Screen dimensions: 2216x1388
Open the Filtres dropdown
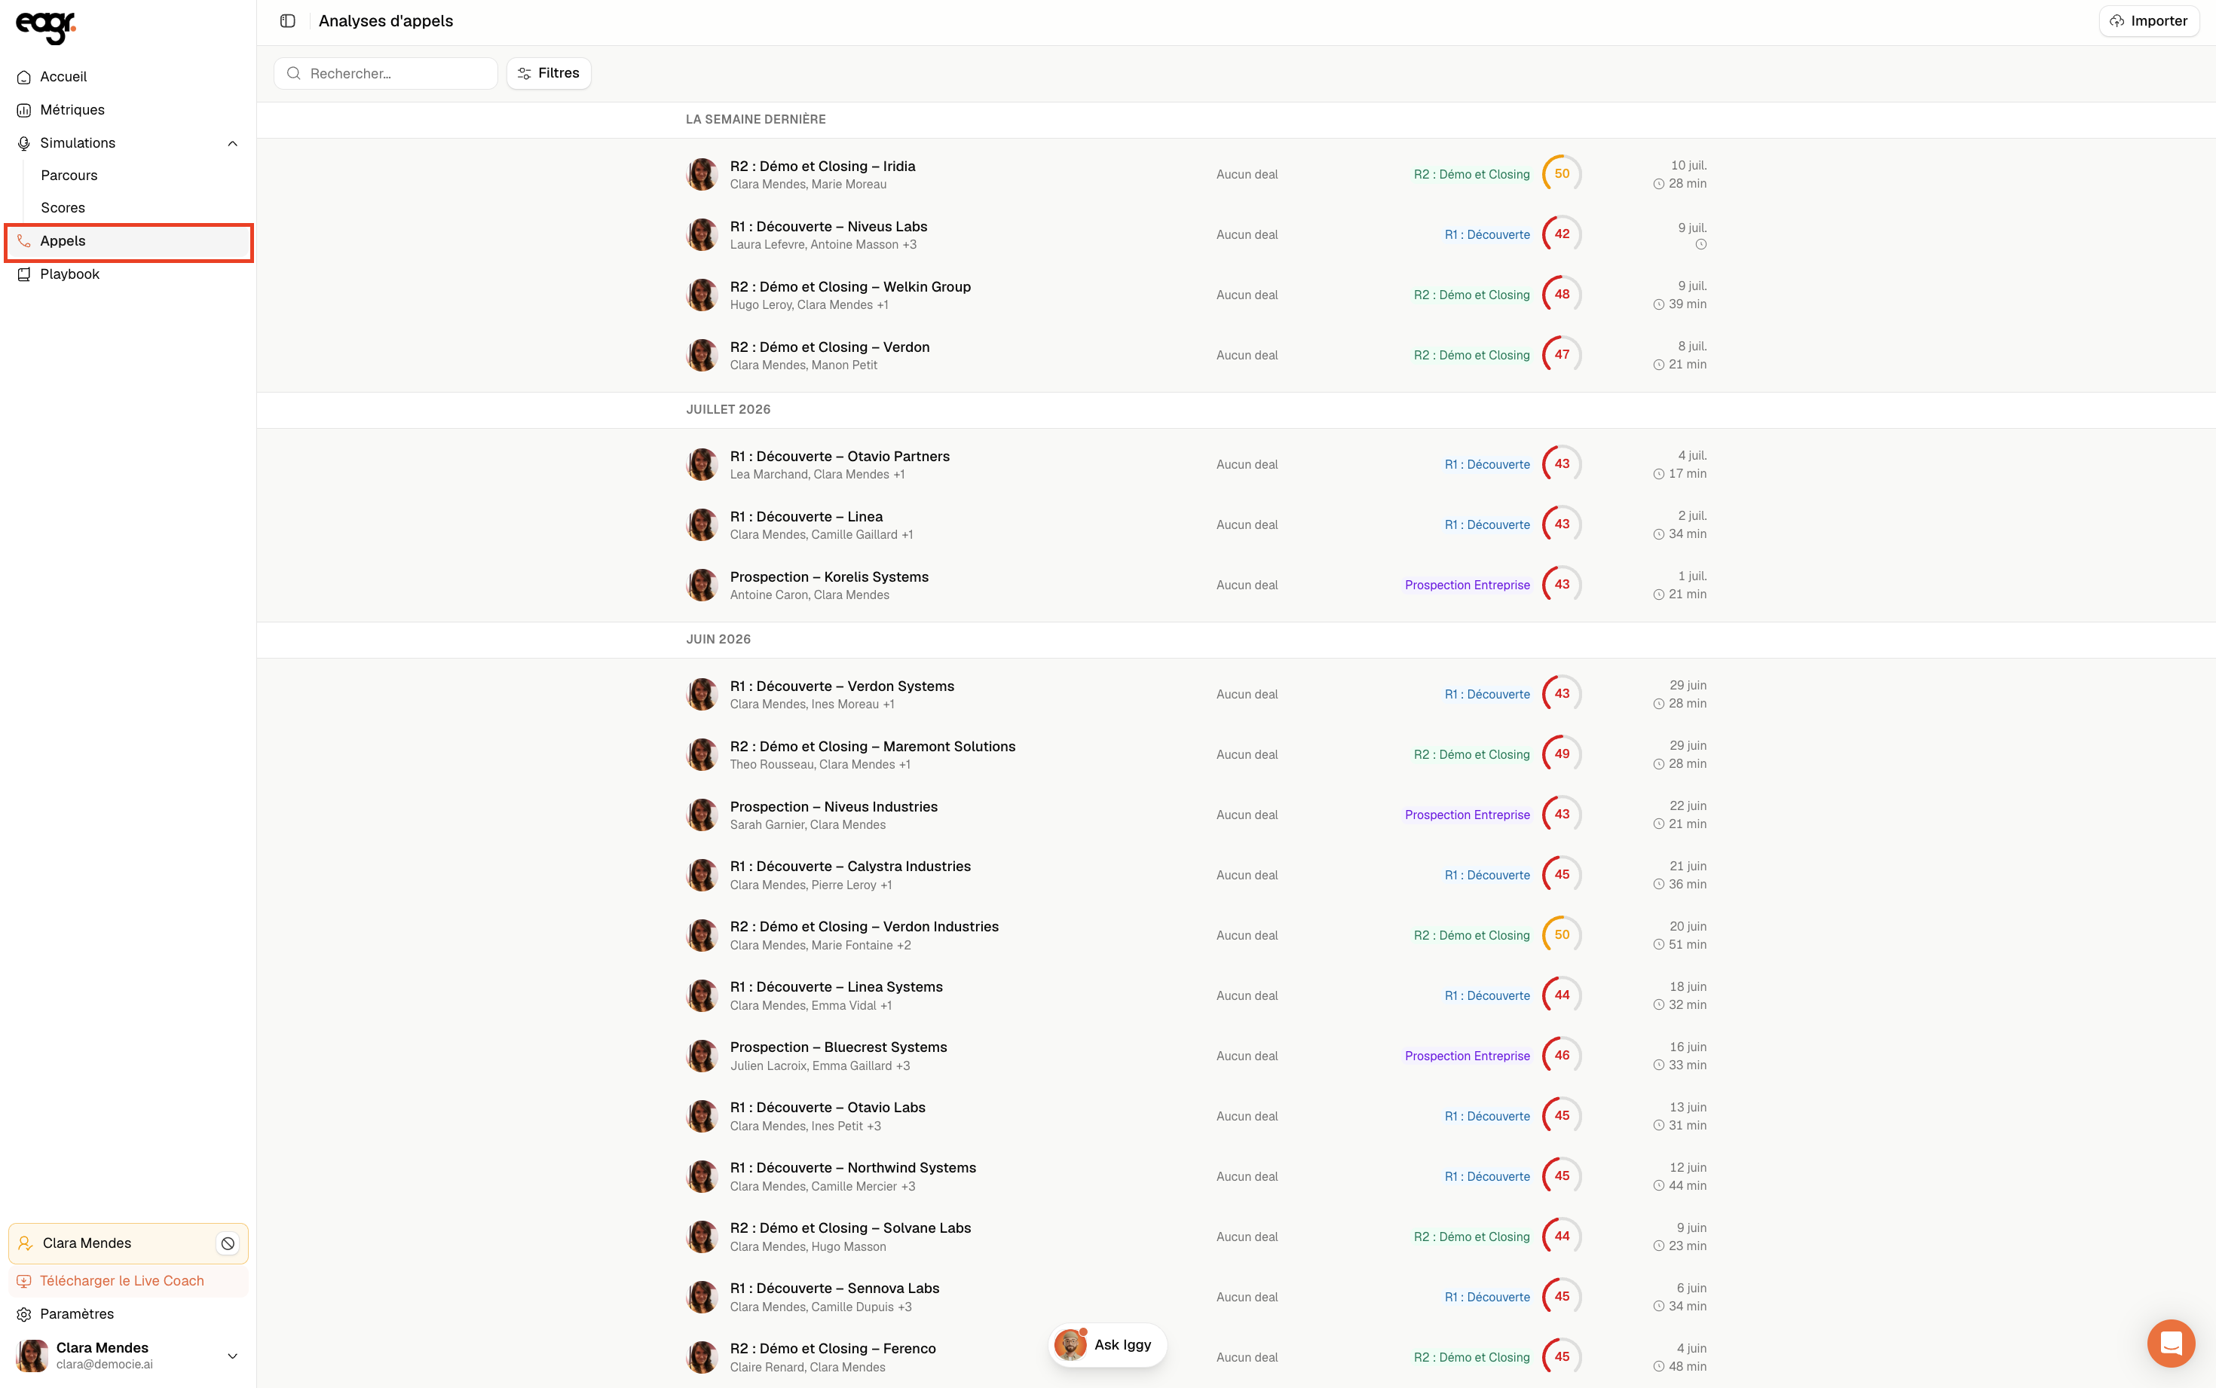click(549, 73)
